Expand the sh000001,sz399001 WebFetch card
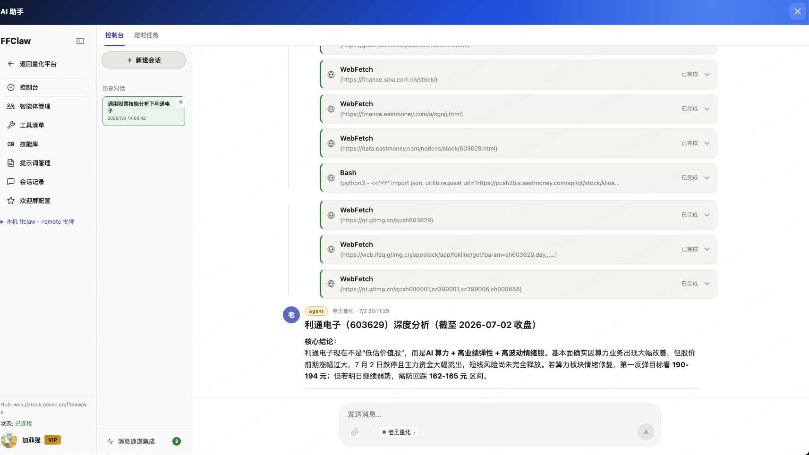The height and width of the screenshot is (455, 809). click(707, 284)
